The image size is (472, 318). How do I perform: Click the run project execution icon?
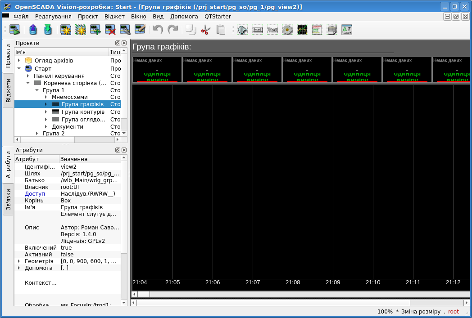15,30
